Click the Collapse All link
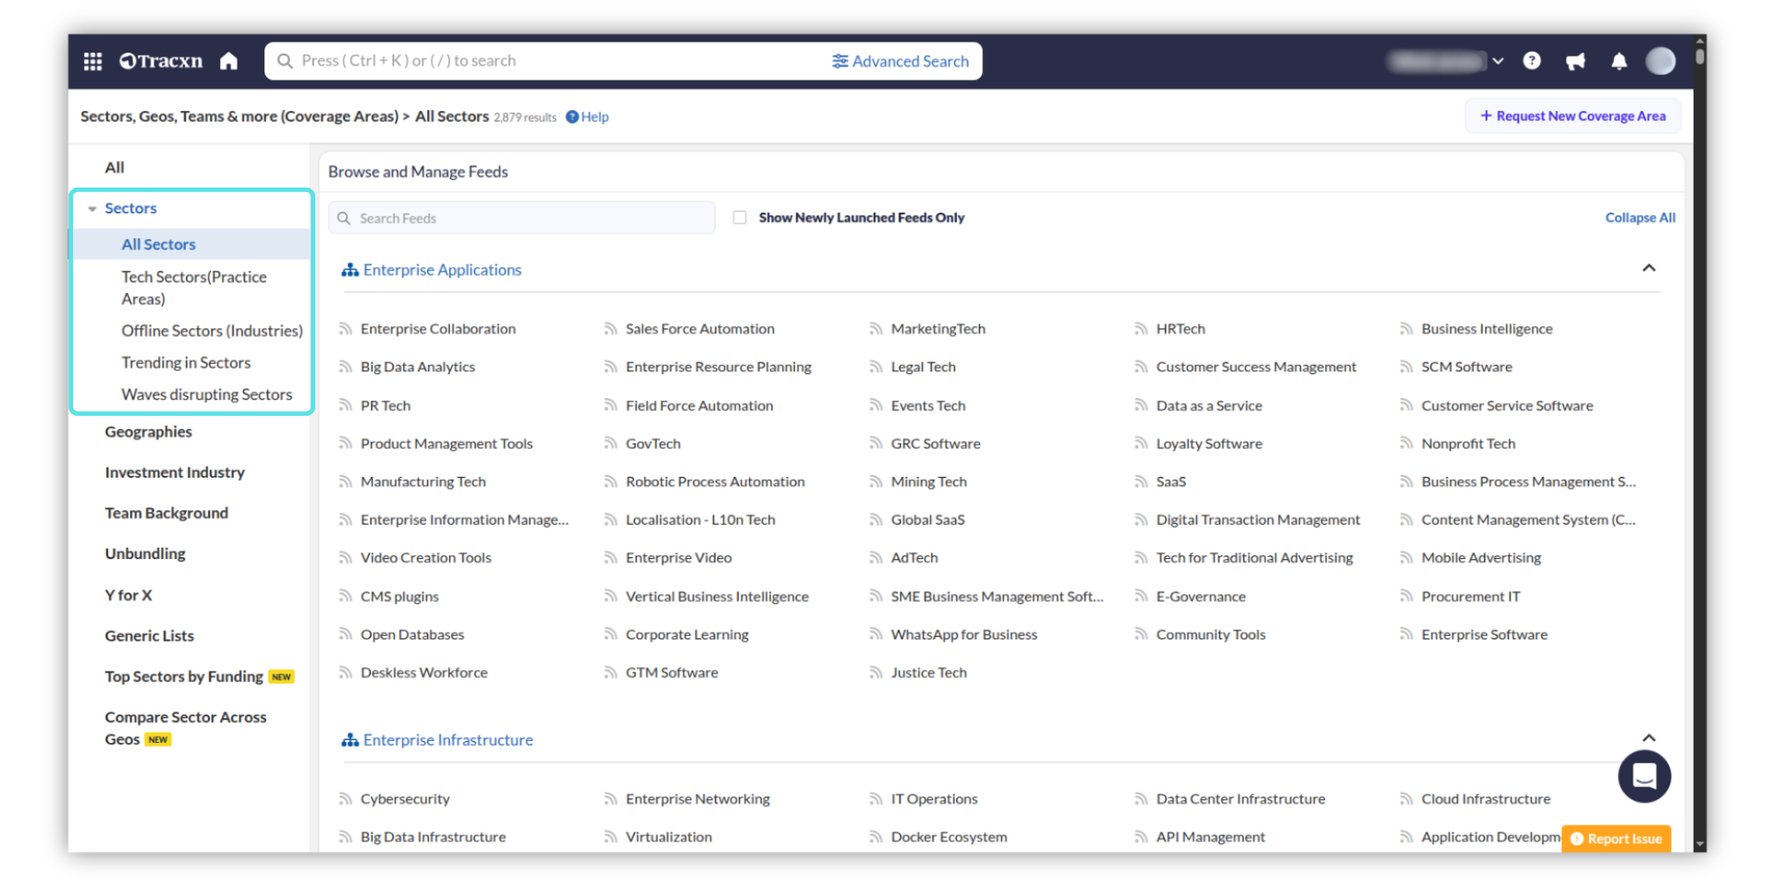Screen dimensions: 1775x887 [1639, 218]
